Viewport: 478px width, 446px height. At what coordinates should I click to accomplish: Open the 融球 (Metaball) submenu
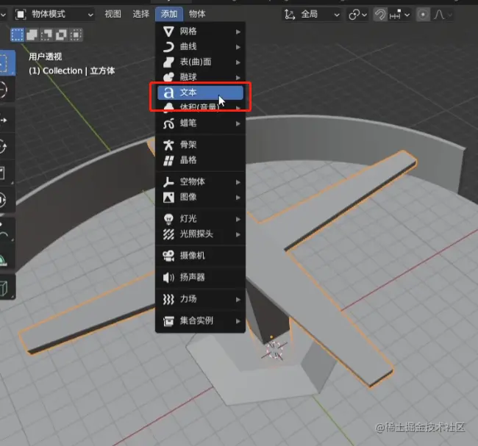200,76
